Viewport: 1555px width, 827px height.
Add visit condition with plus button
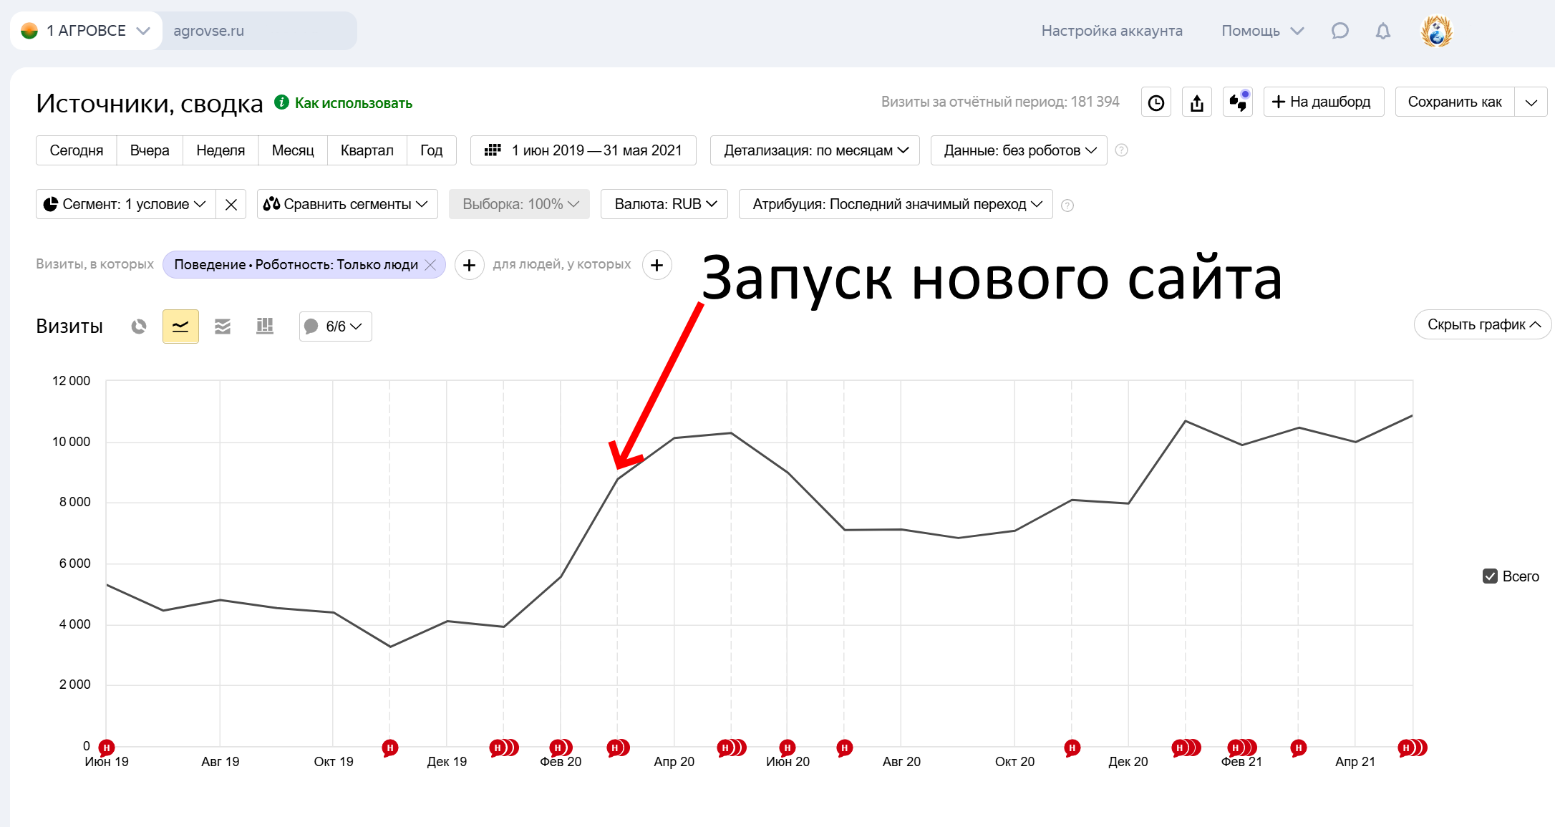(x=469, y=265)
